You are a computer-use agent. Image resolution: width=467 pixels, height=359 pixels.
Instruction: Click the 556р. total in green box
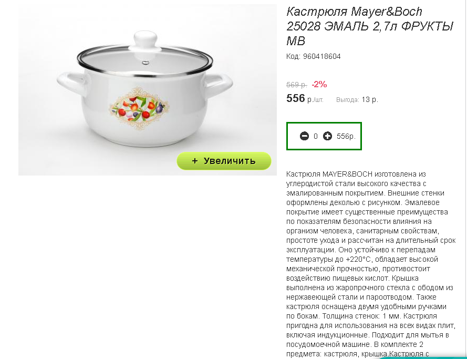(346, 137)
